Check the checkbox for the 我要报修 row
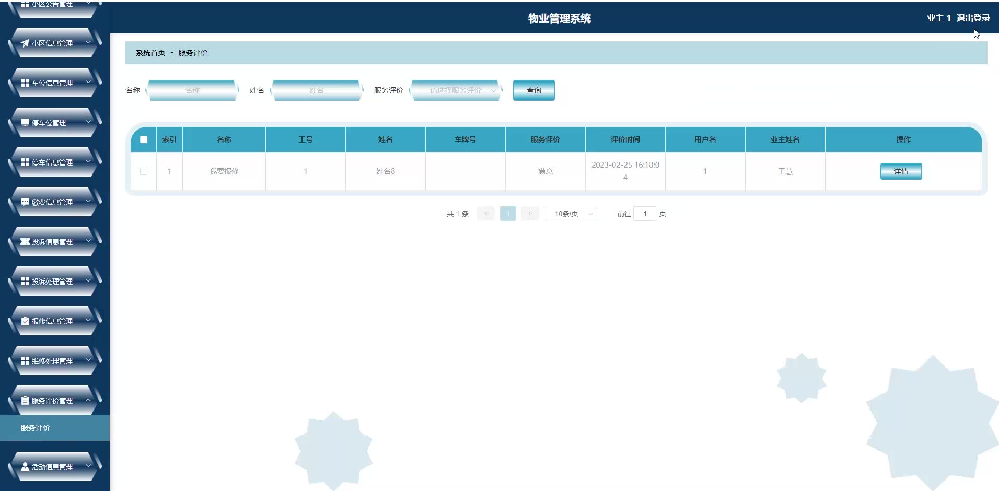The width and height of the screenshot is (999, 491). [144, 171]
